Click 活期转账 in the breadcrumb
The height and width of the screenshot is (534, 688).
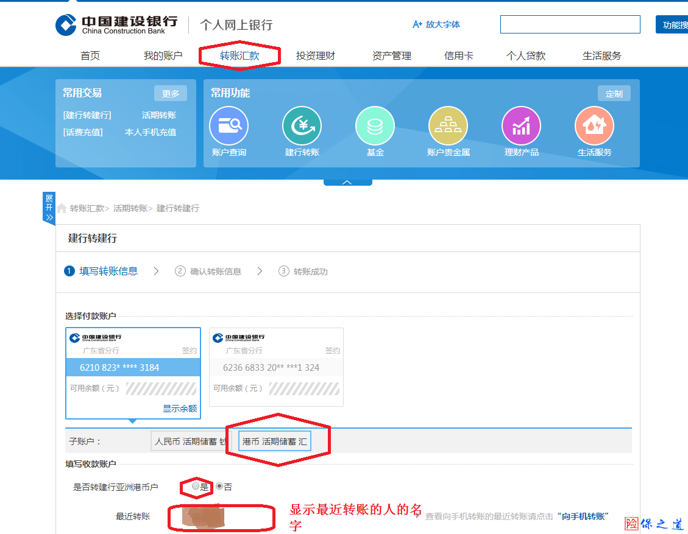point(130,208)
